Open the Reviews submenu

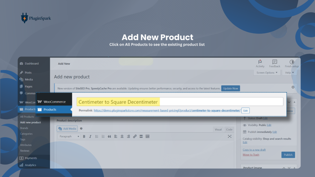24,151
